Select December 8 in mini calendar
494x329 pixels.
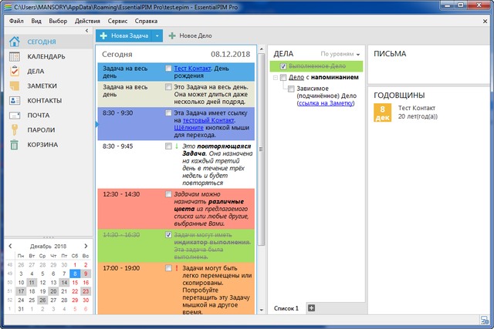click(x=75, y=274)
